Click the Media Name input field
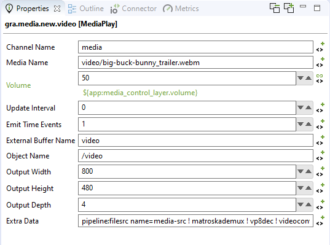The image size is (330, 245). point(195,63)
